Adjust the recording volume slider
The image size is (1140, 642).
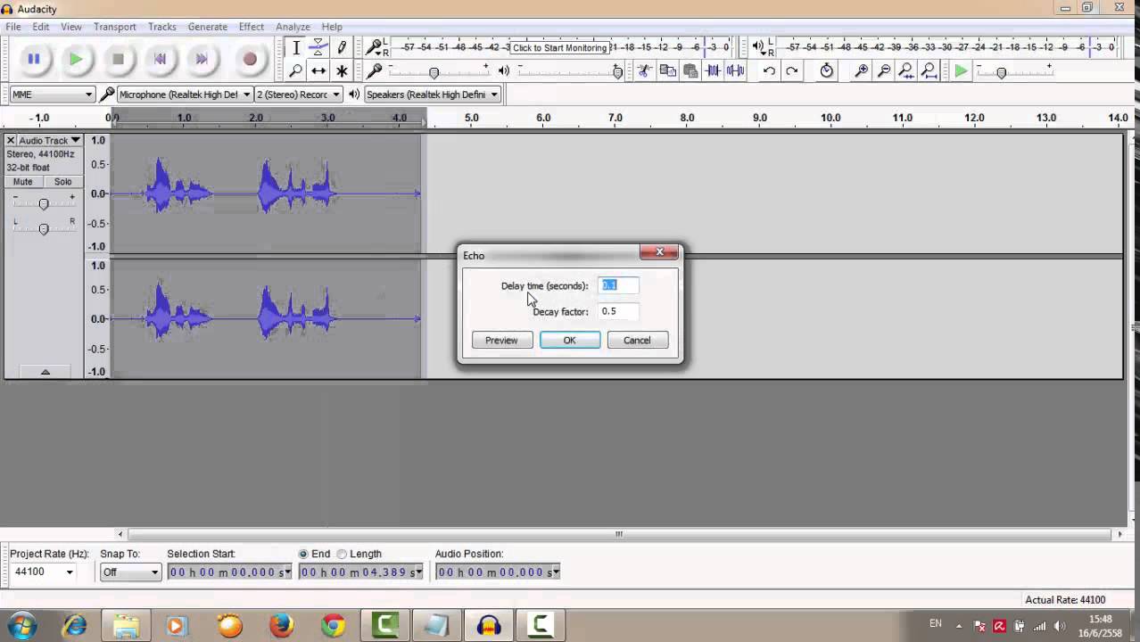(434, 71)
